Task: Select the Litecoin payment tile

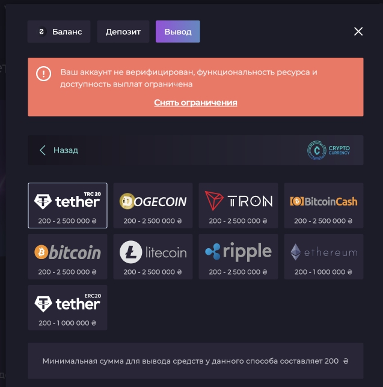Action: pyautogui.click(x=153, y=257)
